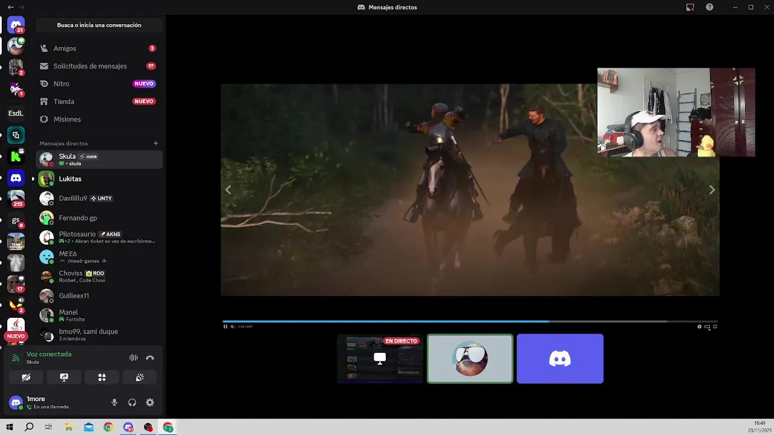774x435 pixels.
Task: Mute the video player volume
Action: (232, 327)
